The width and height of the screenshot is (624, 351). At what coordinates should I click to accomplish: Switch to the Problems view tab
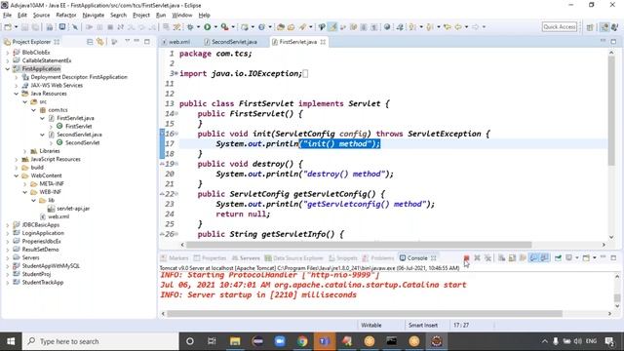[378, 258]
